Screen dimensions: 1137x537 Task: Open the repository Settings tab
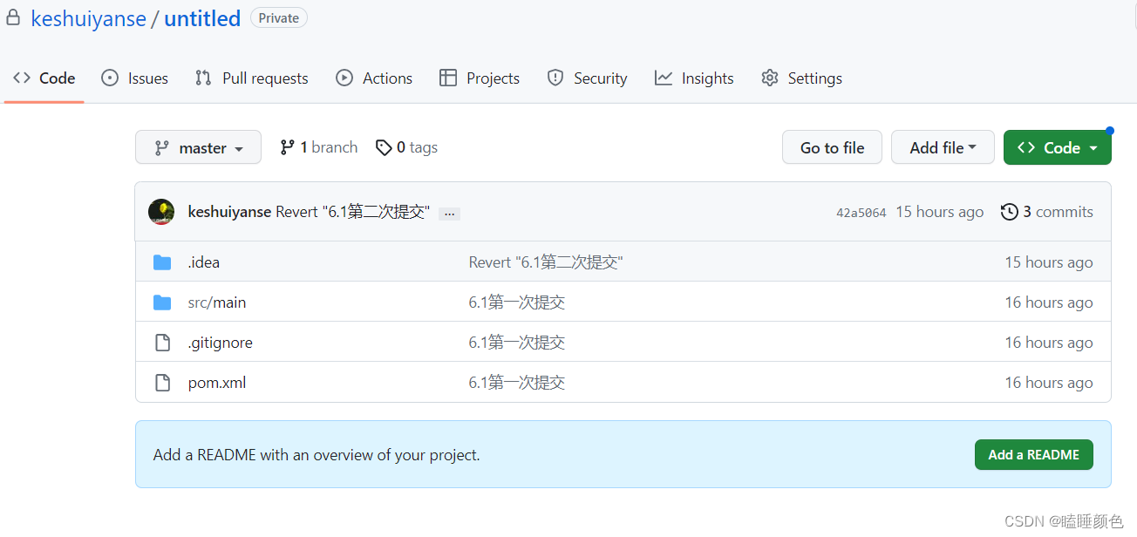[x=801, y=78]
